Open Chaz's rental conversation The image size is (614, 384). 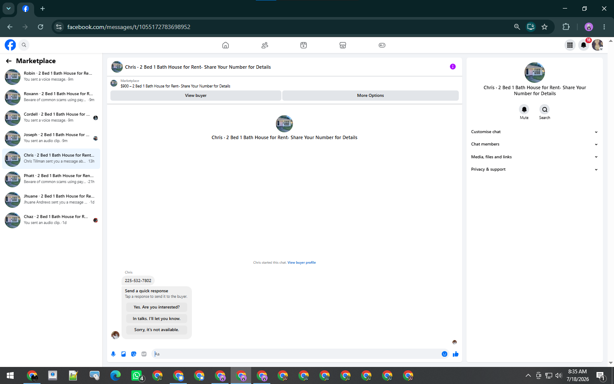51,220
